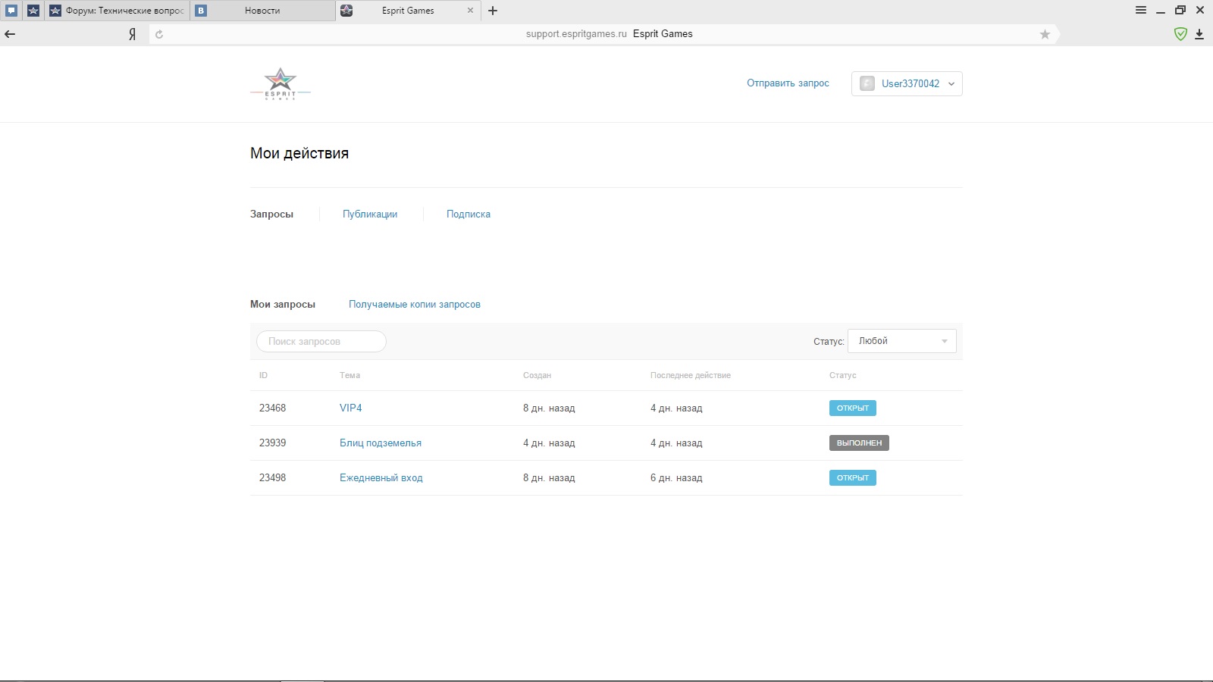This screenshot has width=1213, height=682.
Task: Bookmark the page with the star icon
Action: point(1045,34)
